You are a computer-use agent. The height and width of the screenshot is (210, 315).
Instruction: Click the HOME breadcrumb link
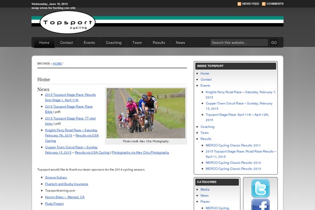click(57, 64)
